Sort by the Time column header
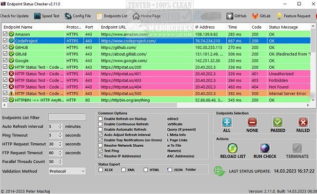Image resolution: width=317 pixels, height=194 pixels. tap(238, 27)
